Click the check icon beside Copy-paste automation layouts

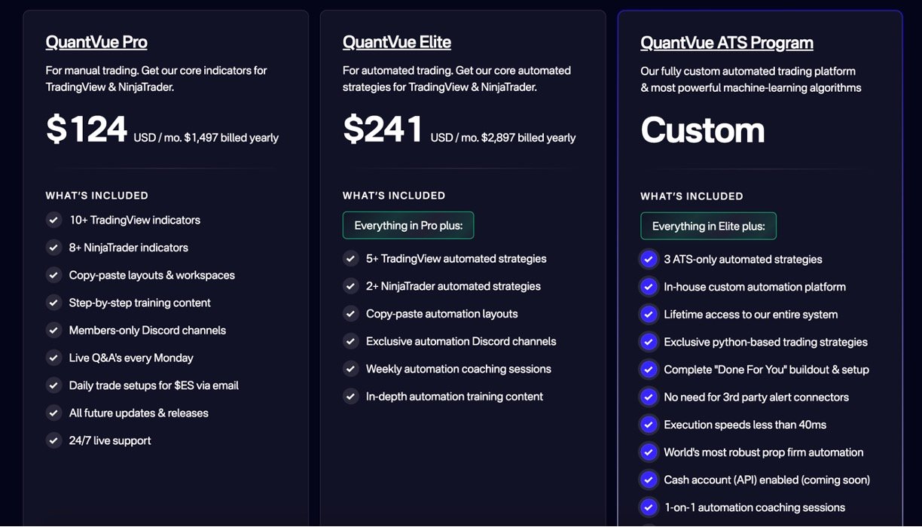[350, 314]
